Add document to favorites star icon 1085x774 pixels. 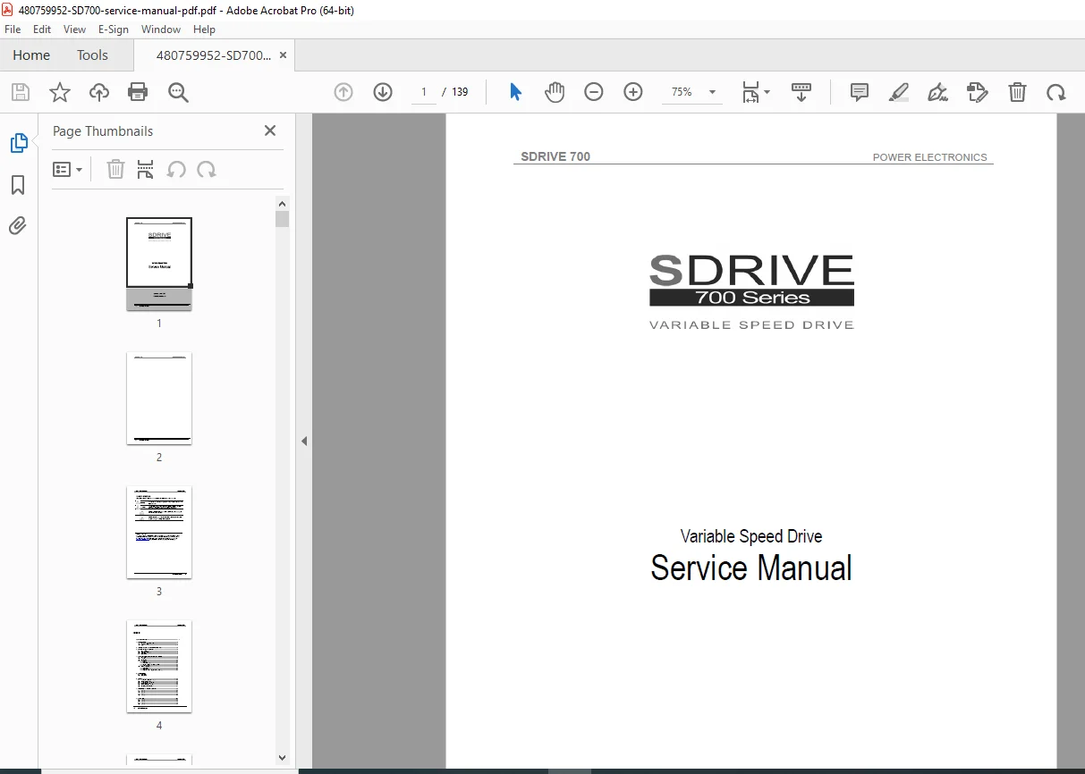pyautogui.click(x=59, y=92)
